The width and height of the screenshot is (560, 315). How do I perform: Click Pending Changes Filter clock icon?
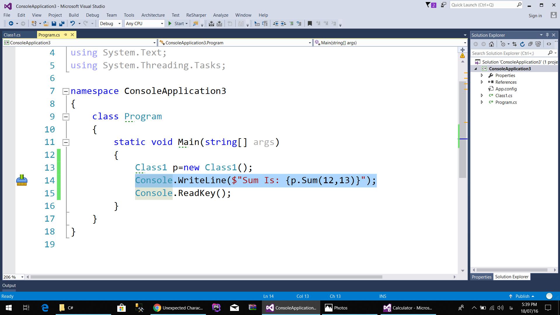point(503,44)
